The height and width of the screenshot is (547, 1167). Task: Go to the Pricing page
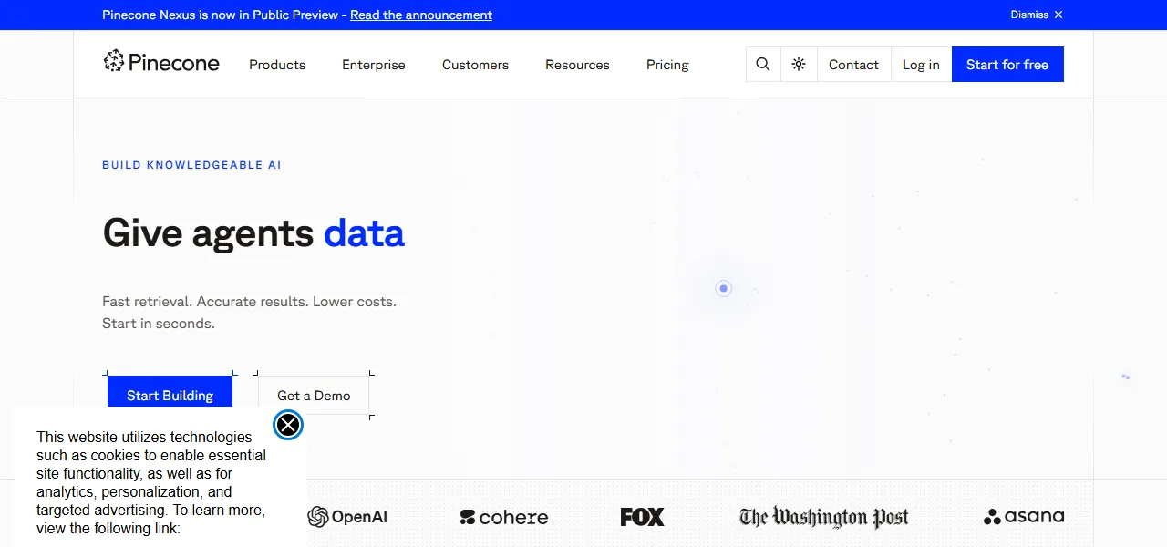(667, 65)
